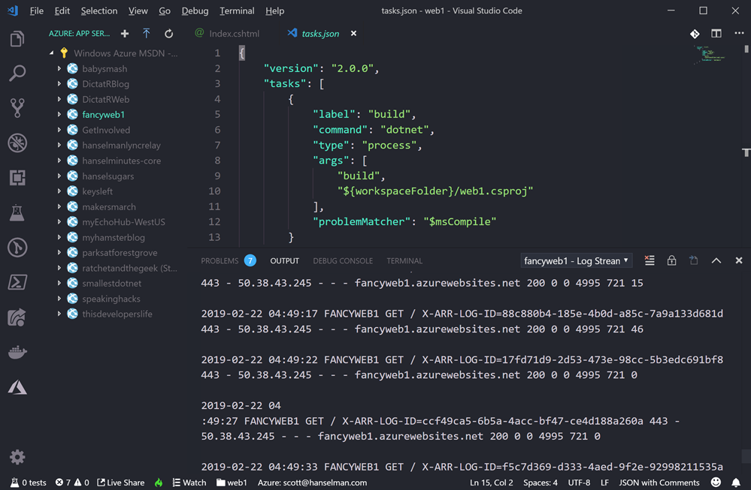The height and width of the screenshot is (490, 751).
Task: Open the log output file icon
Action: coord(694,260)
